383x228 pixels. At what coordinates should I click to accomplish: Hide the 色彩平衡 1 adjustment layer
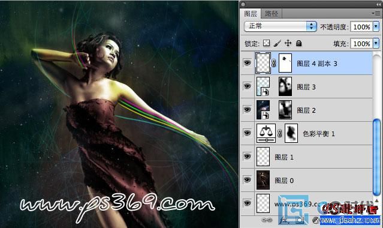pos(247,133)
